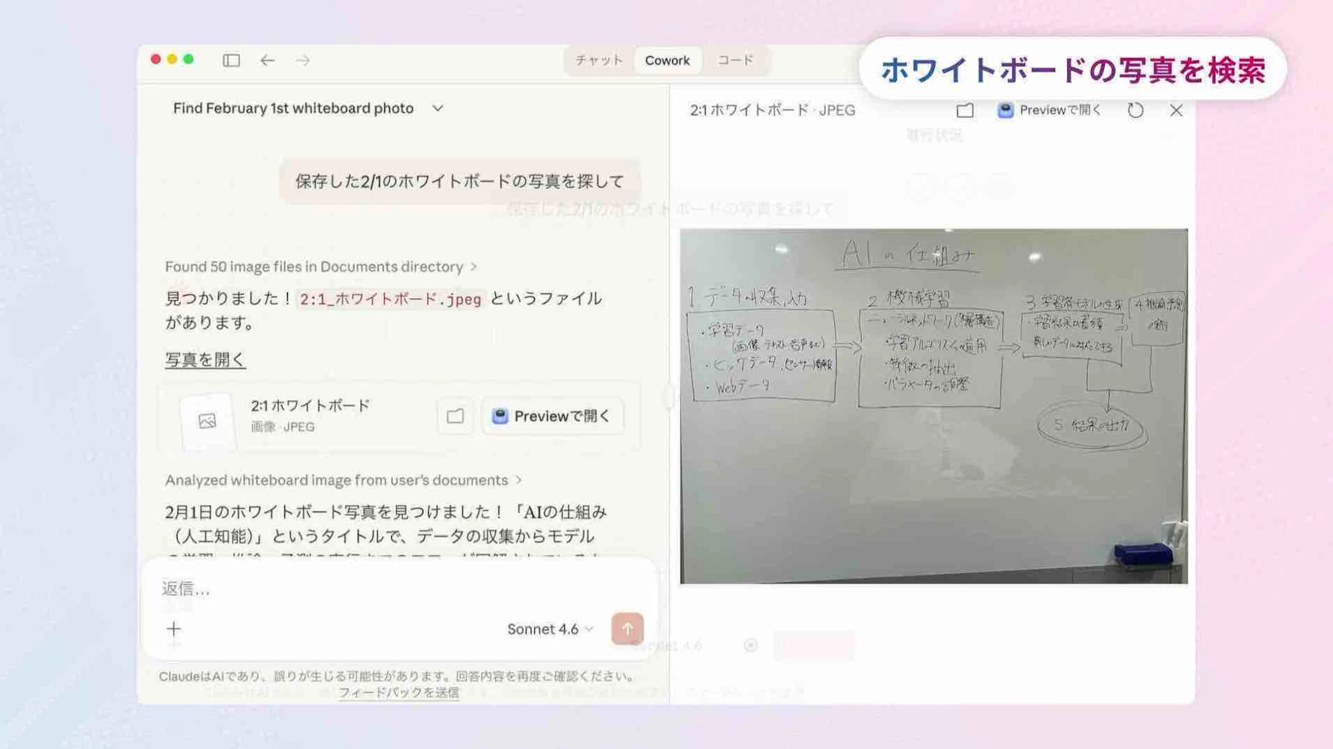Click the 写真を開く link

point(206,359)
